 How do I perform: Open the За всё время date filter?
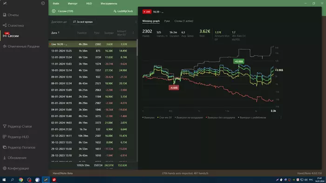click(83, 22)
